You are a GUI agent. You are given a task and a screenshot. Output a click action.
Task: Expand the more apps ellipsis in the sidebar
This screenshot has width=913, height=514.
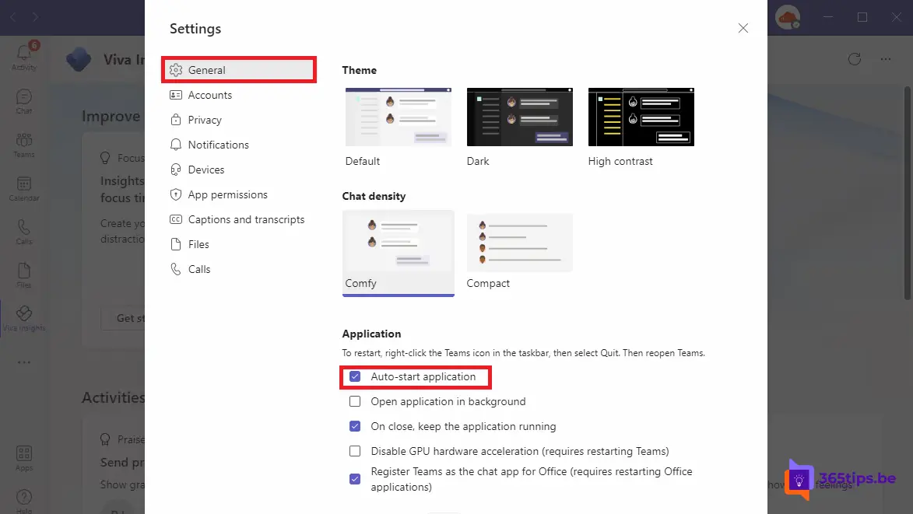click(23, 362)
